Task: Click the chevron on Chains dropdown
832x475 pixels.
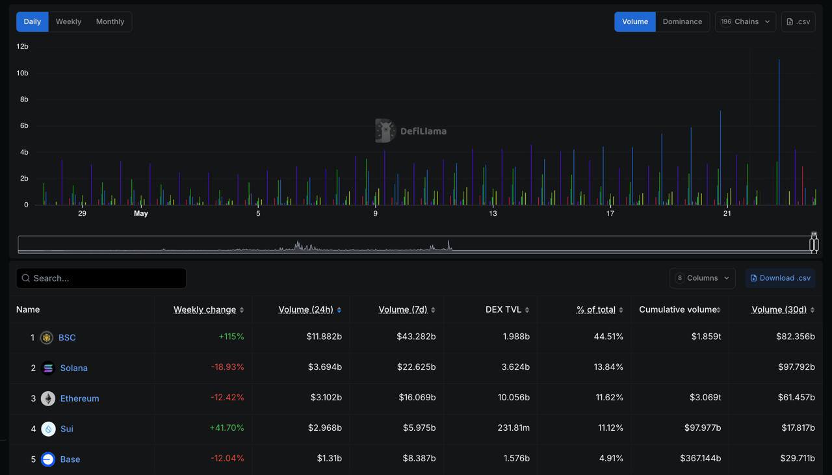Action: (x=767, y=21)
